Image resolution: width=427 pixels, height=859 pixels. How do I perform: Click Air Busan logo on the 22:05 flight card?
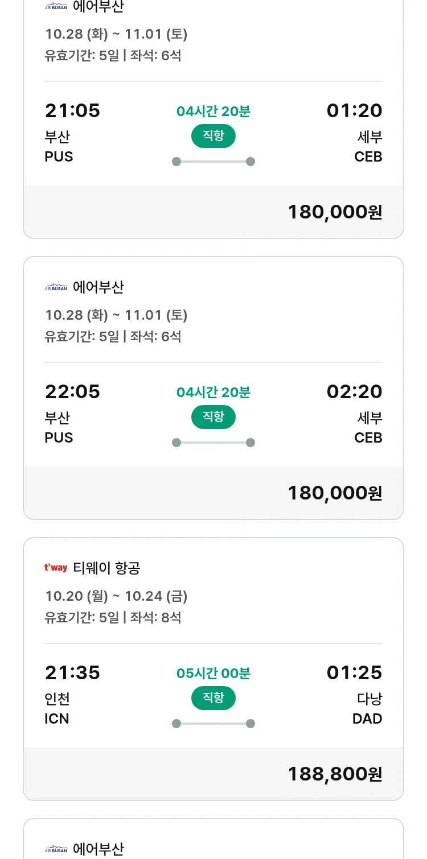click(56, 287)
